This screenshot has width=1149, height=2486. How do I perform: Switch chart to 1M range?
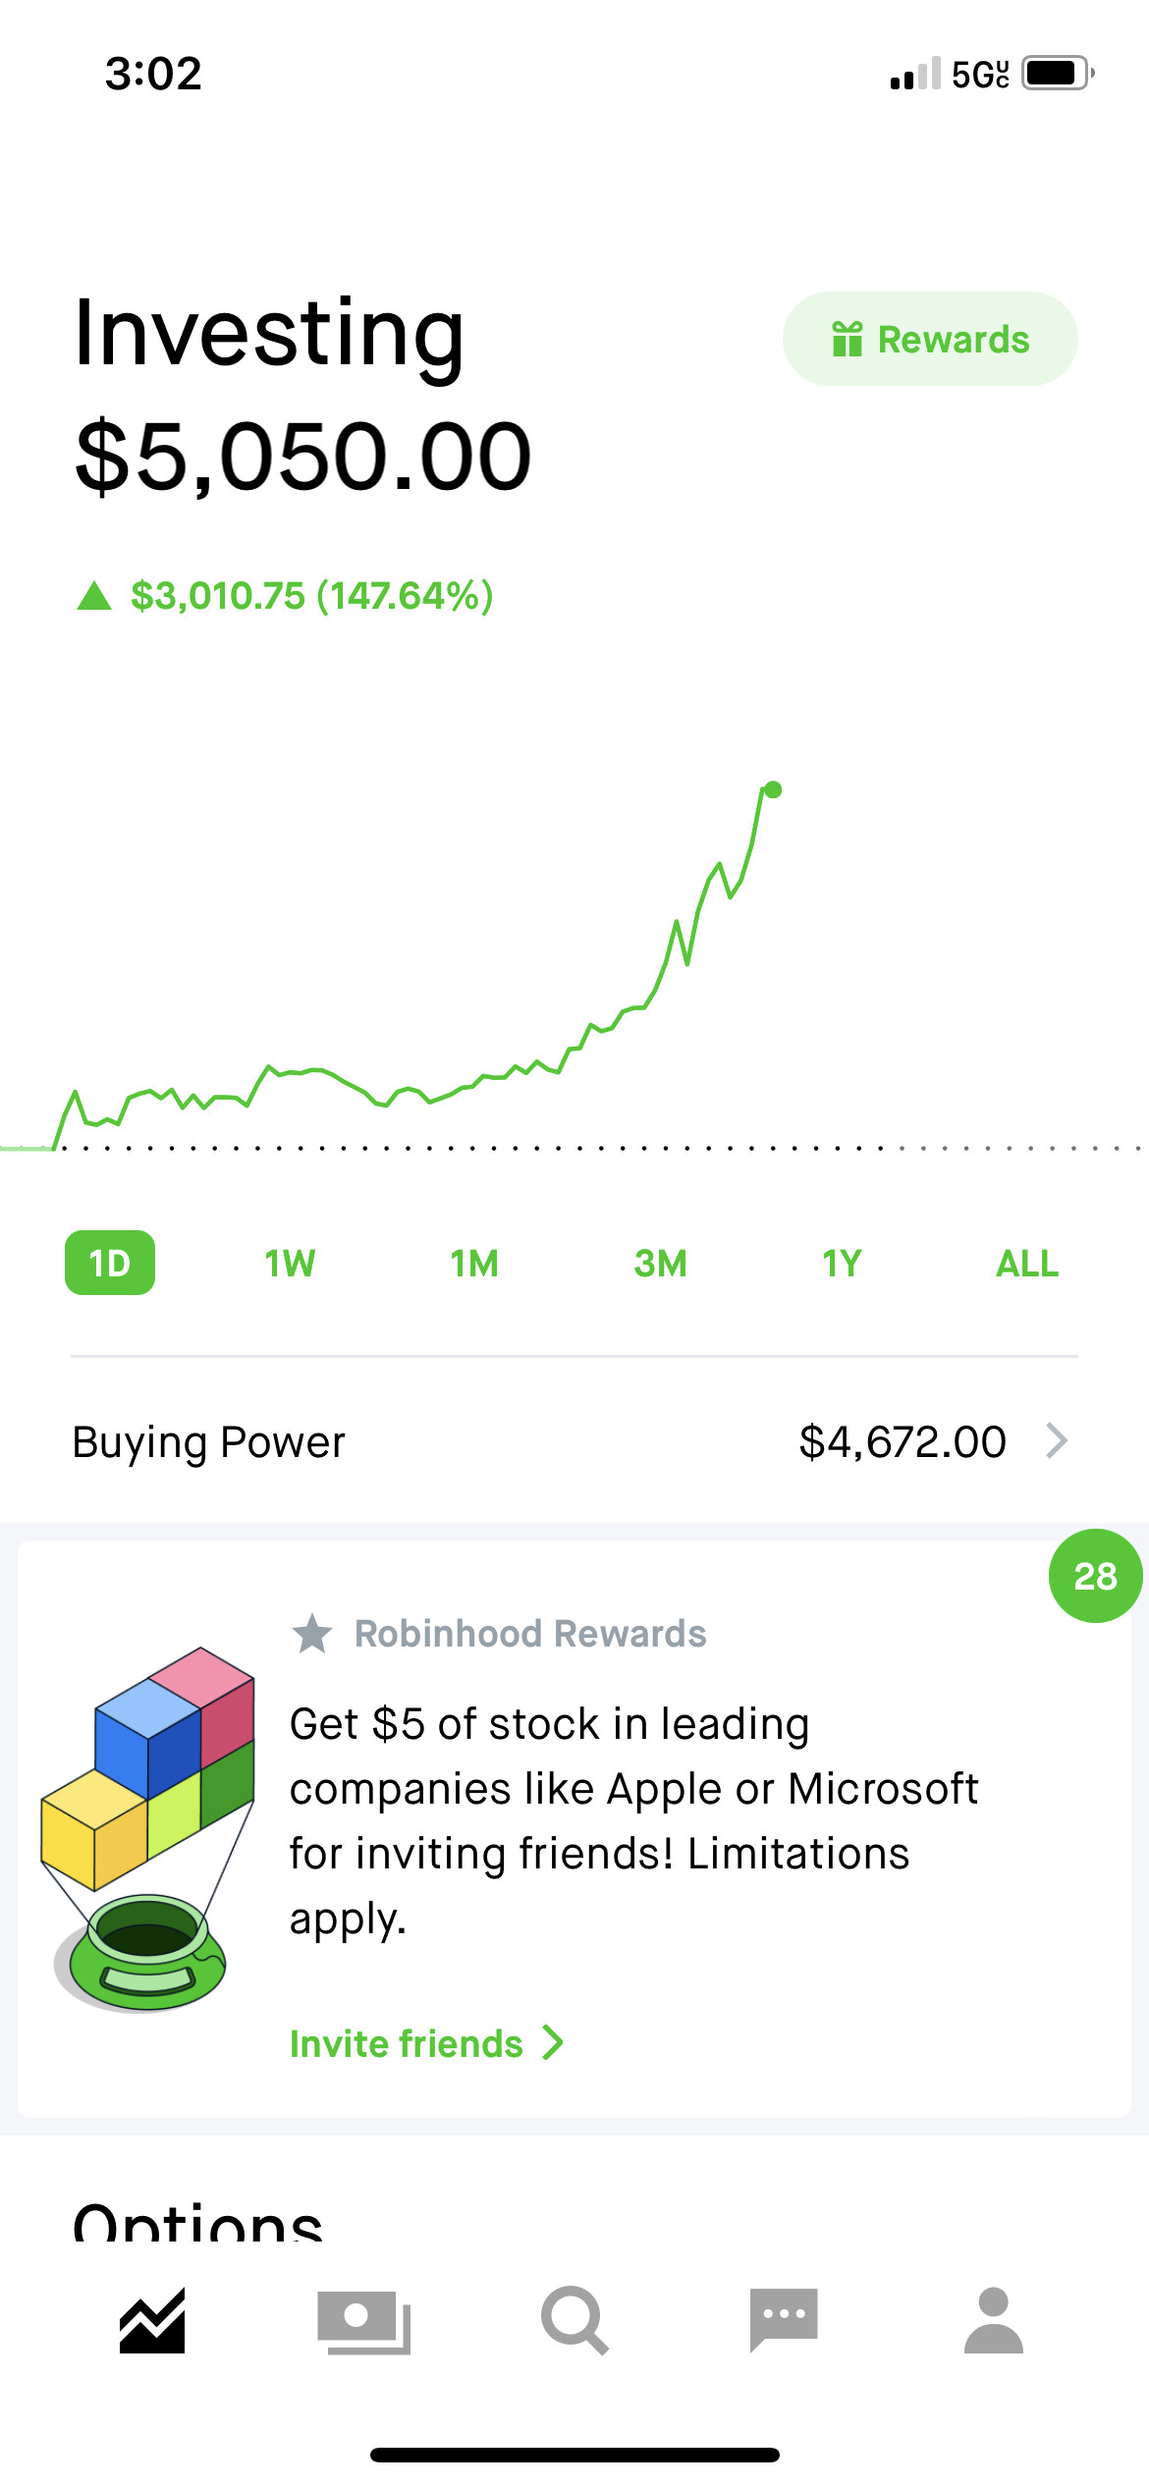[x=474, y=1264]
